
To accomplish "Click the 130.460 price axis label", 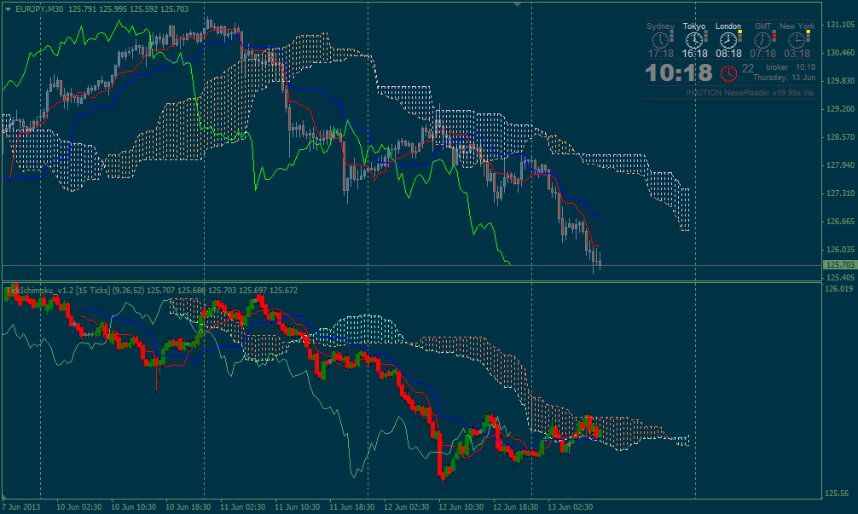I will pos(840,53).
